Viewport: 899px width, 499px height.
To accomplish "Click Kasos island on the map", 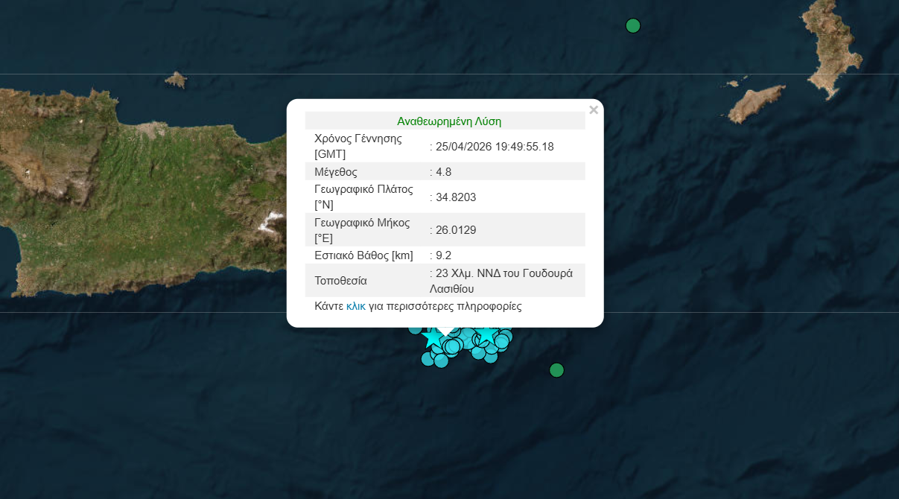I will 756,103.
